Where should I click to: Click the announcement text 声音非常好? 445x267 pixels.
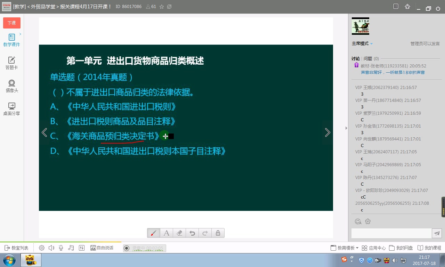[393, 72]
